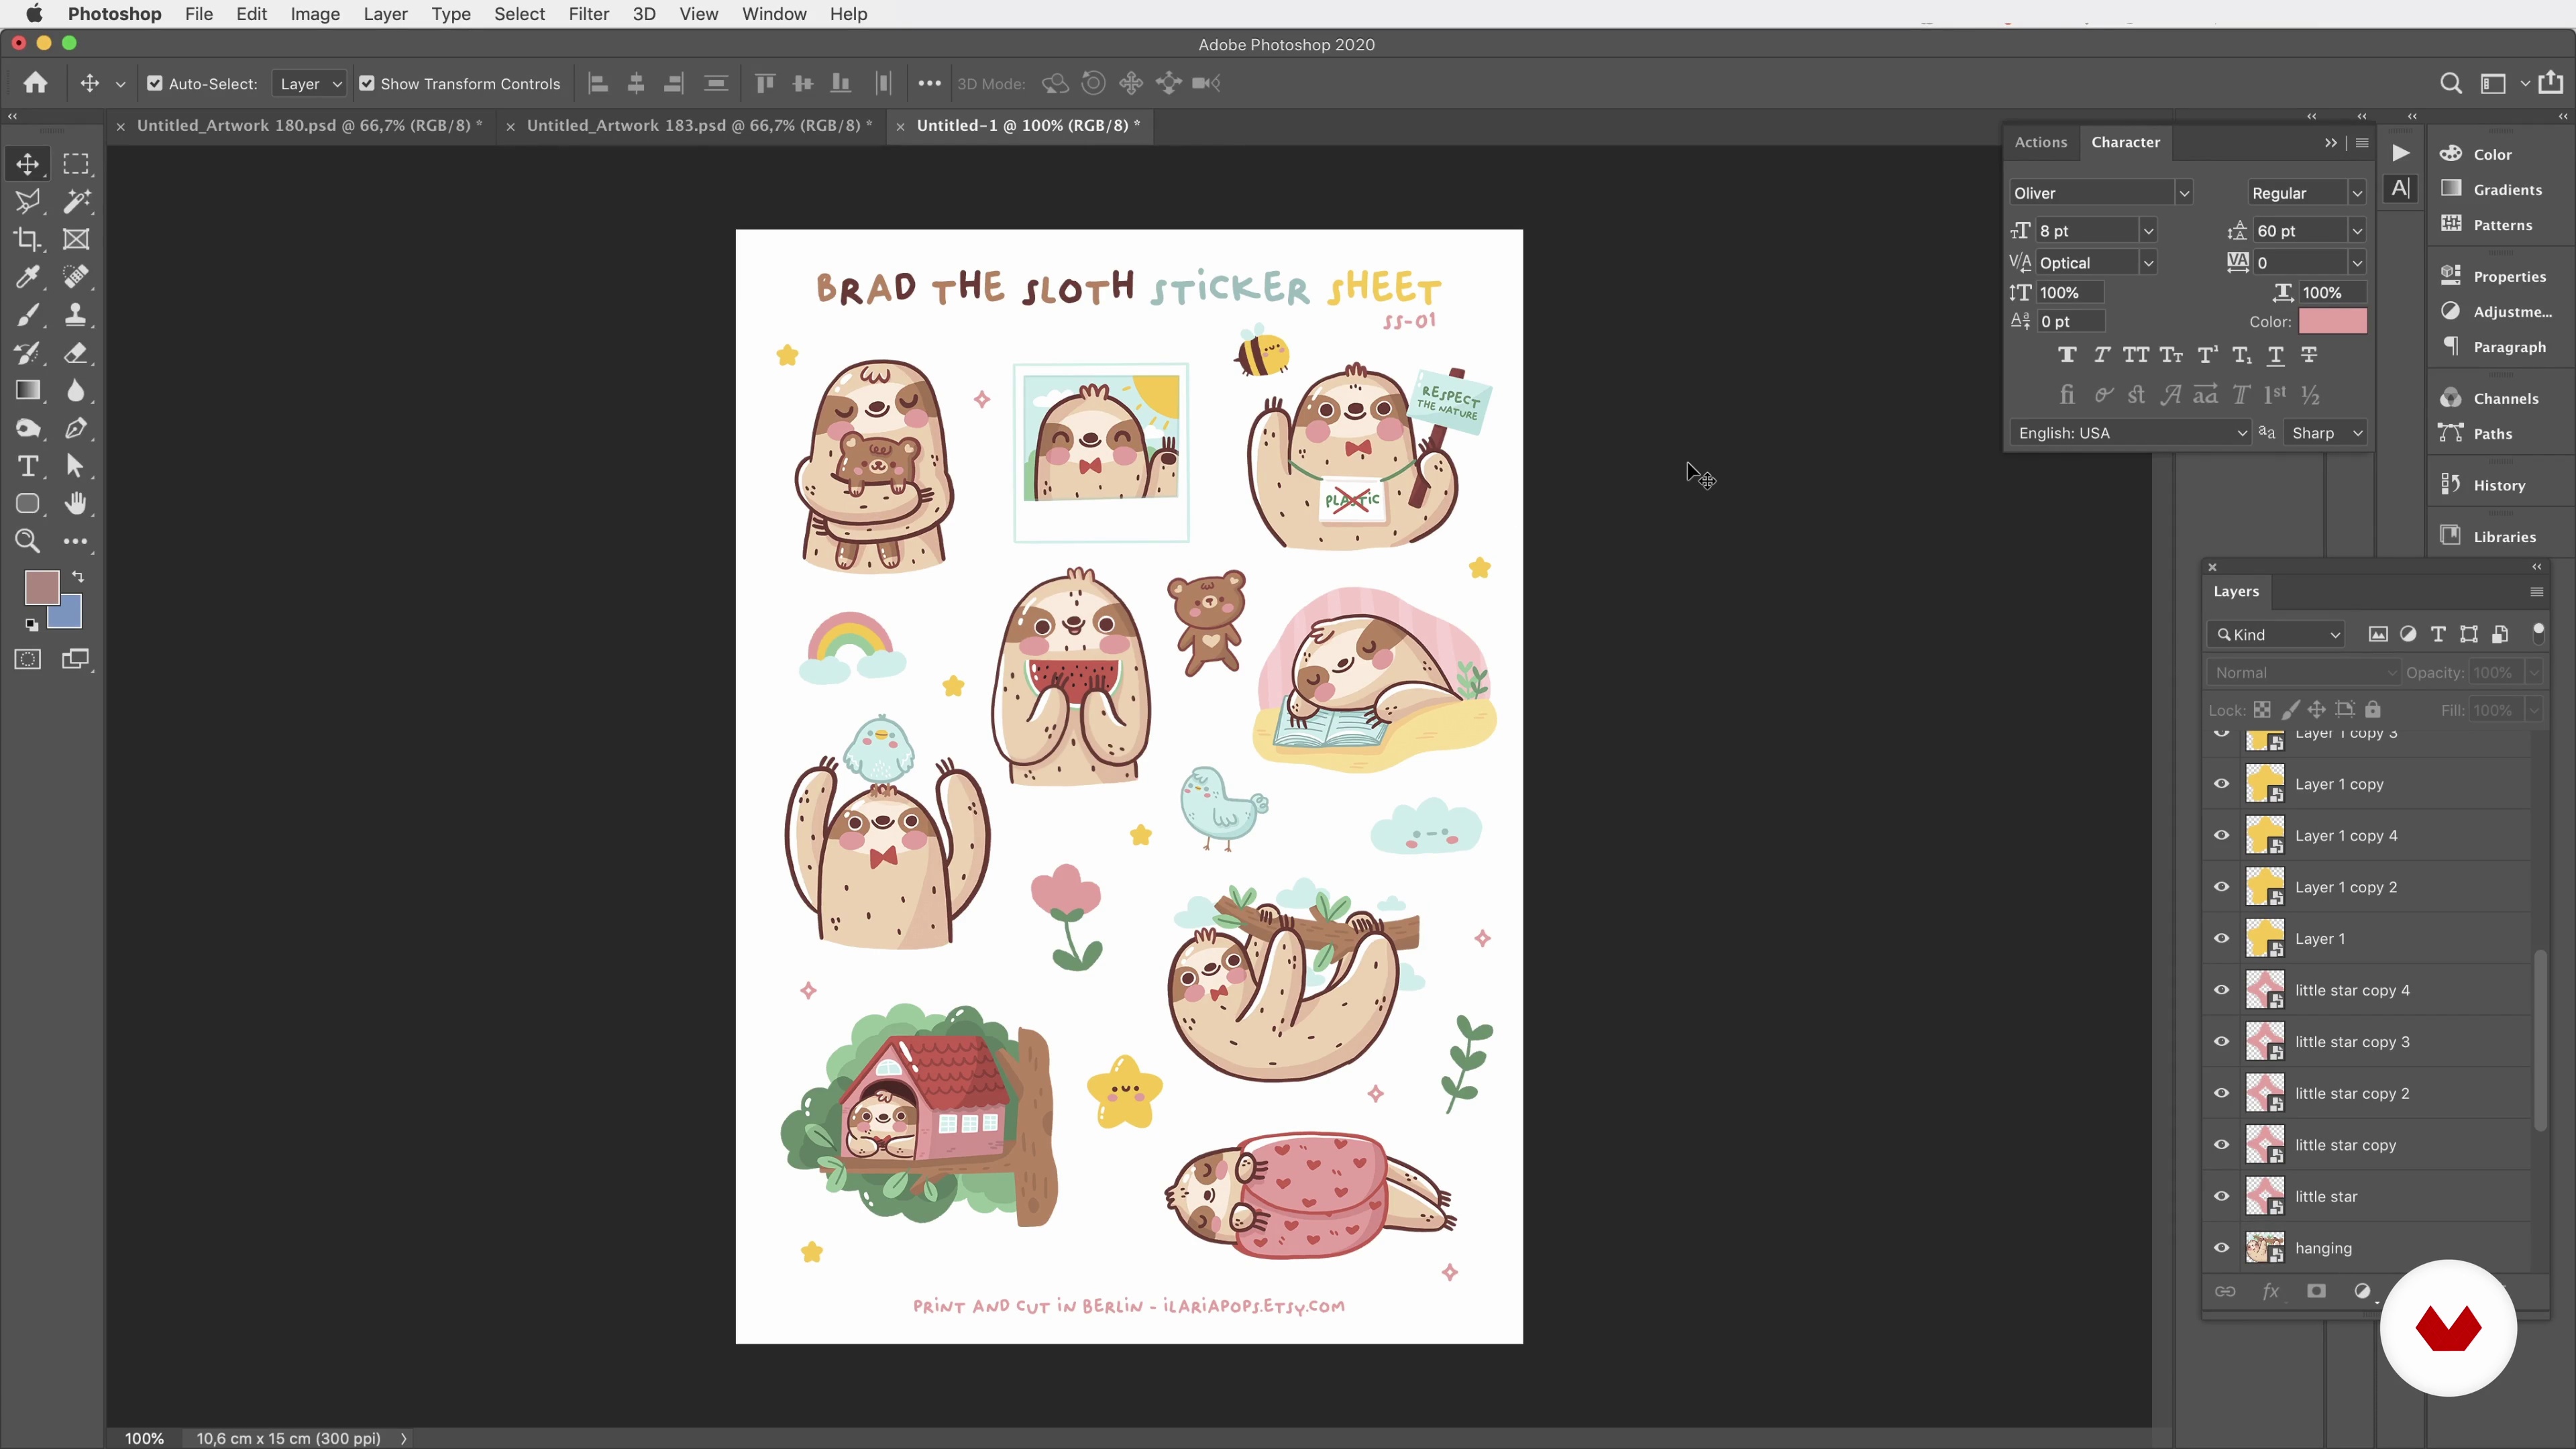
Task: Select the Frame tool
Action: pos(76,239)
